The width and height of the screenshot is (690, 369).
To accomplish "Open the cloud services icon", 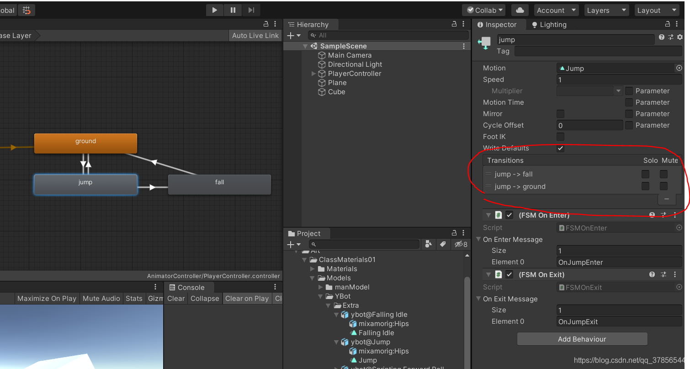I will [x=520, y=10].
